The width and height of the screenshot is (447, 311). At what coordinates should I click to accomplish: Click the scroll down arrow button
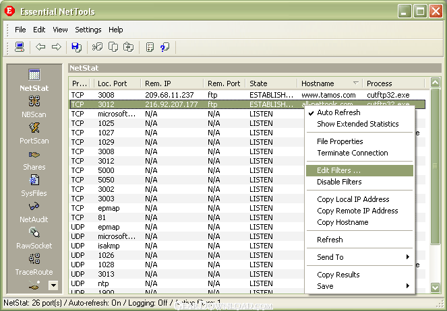click(435, 287)
